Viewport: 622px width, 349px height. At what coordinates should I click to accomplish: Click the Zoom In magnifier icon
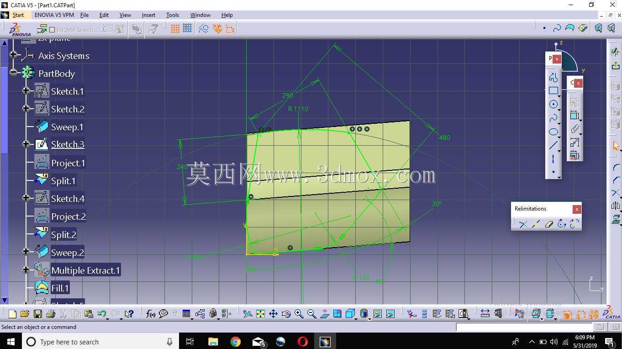point(299,314)
